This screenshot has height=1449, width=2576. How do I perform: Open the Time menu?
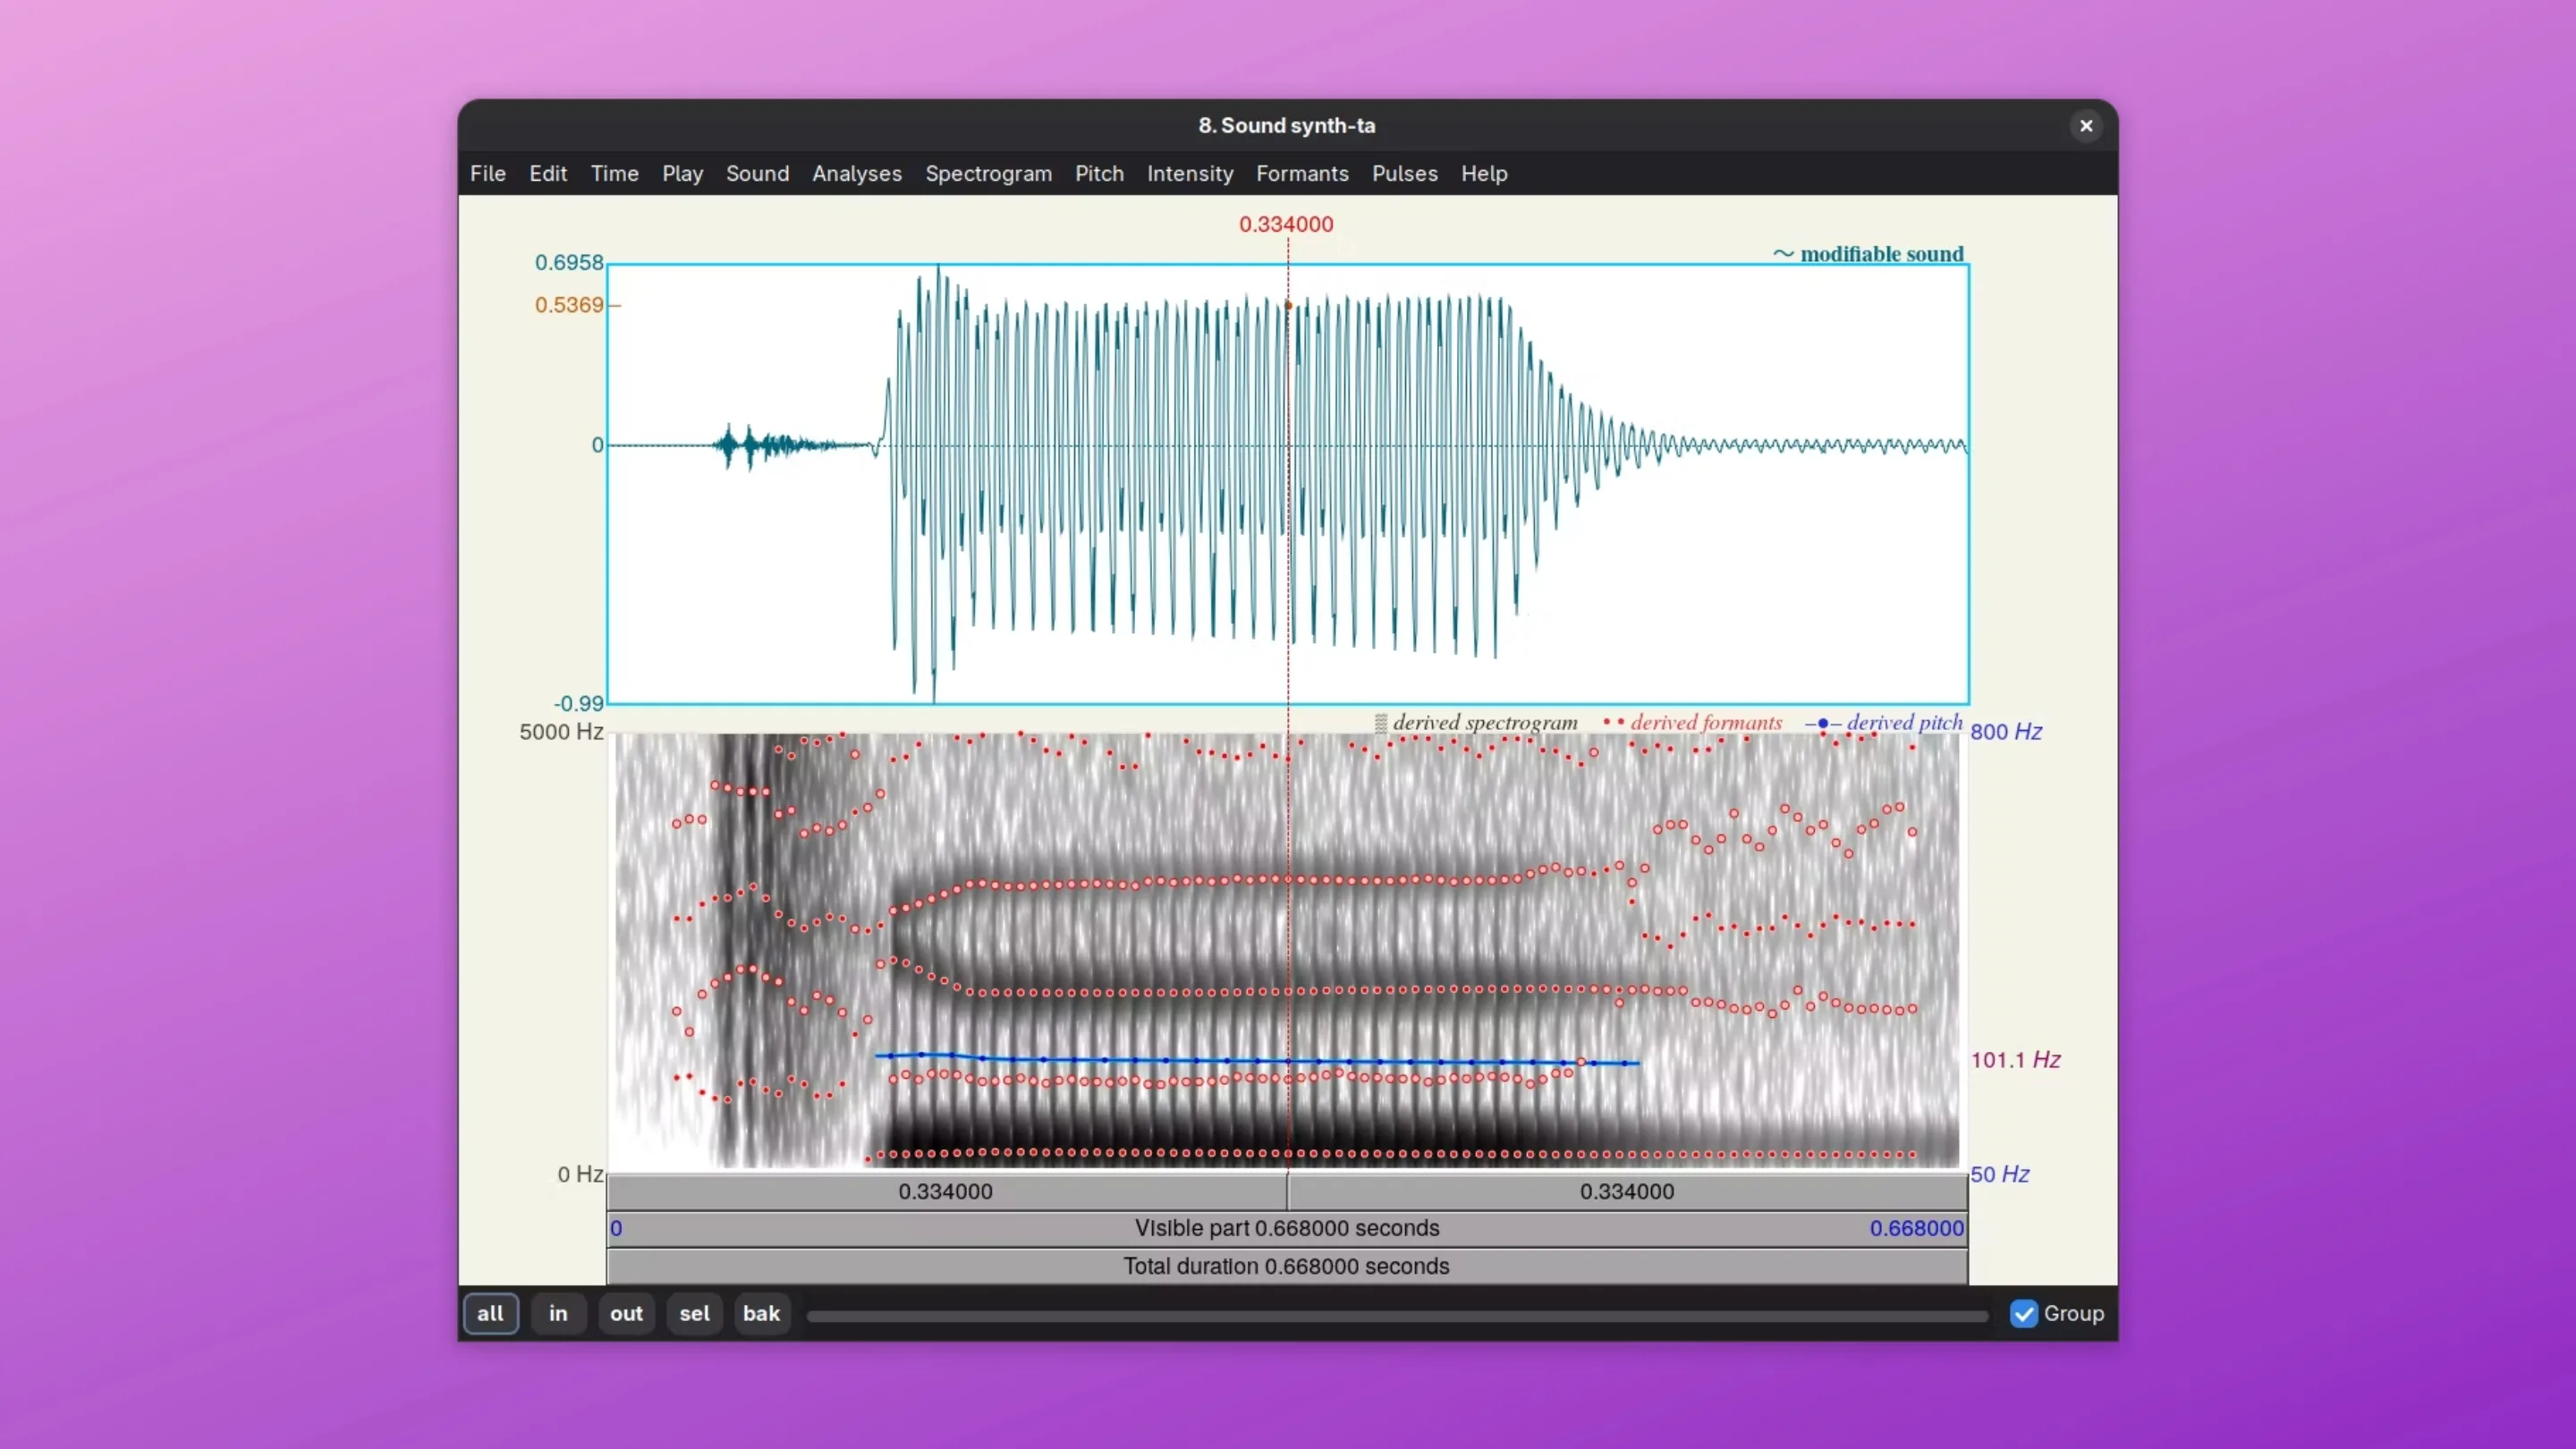(x=614, y=173)
